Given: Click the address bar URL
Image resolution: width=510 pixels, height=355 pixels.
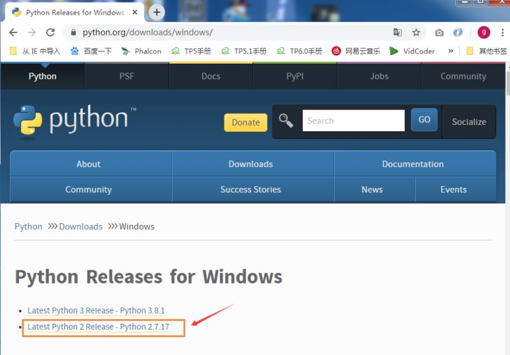Looking at the screenshot, I should [x=148, y=32].
